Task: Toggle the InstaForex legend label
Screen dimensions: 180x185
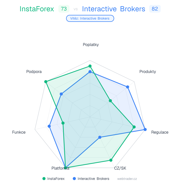Action: 56,179
